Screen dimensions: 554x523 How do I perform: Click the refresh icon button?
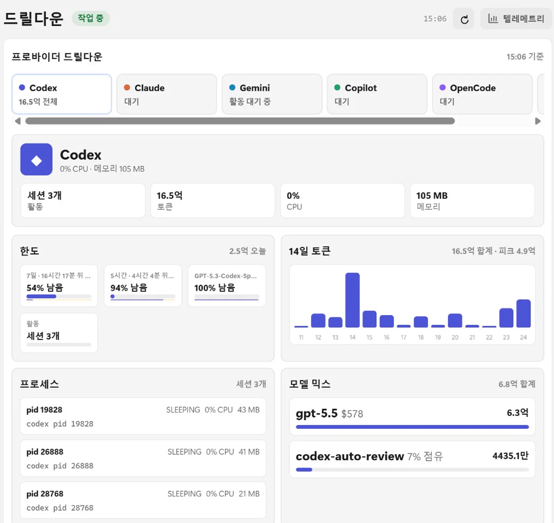[x=464, y=19]
